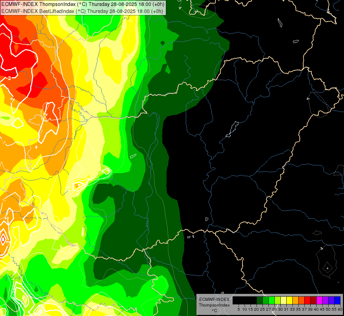The width and height of the screenshot is (344, 316).
Task: Click the bright green 27-29 legend swatch
Action: (272, 300)
